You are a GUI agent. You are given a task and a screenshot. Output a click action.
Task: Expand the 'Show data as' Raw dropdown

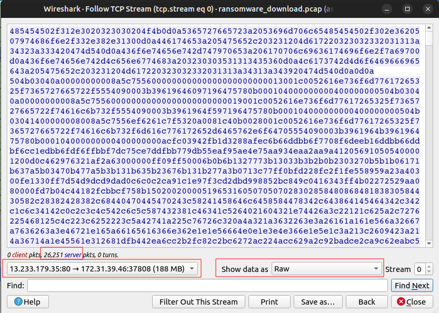pyautogui.click(x=326, y=269)
